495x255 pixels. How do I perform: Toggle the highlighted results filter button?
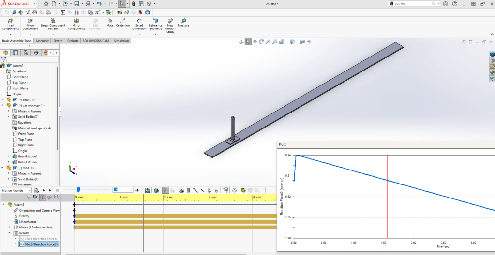(42, 198)
